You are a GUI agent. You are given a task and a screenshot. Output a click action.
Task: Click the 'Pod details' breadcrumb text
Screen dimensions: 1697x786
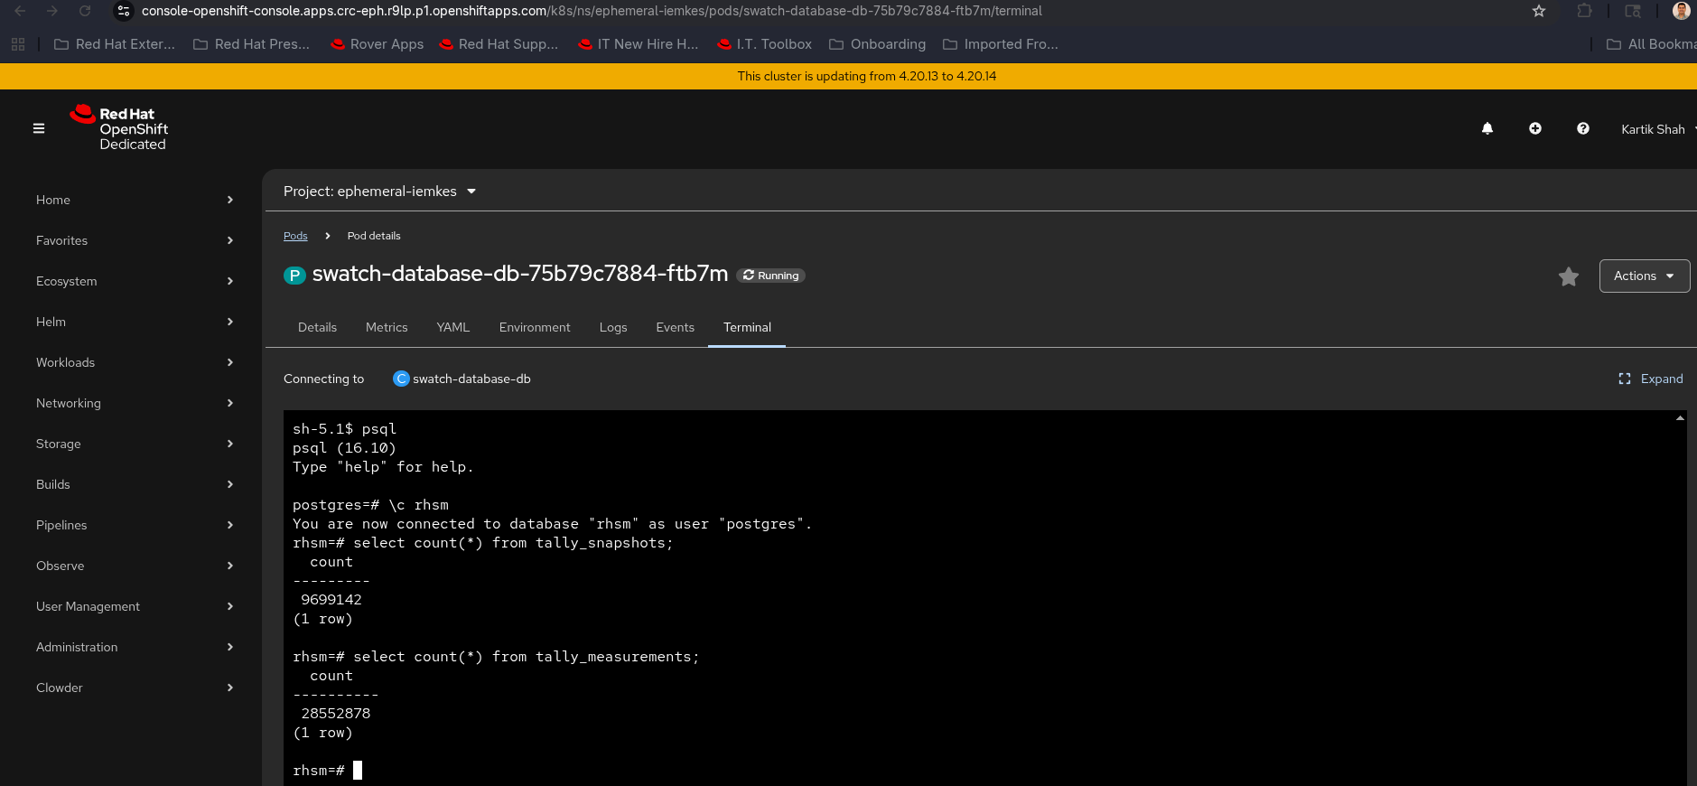click(374, 236)
